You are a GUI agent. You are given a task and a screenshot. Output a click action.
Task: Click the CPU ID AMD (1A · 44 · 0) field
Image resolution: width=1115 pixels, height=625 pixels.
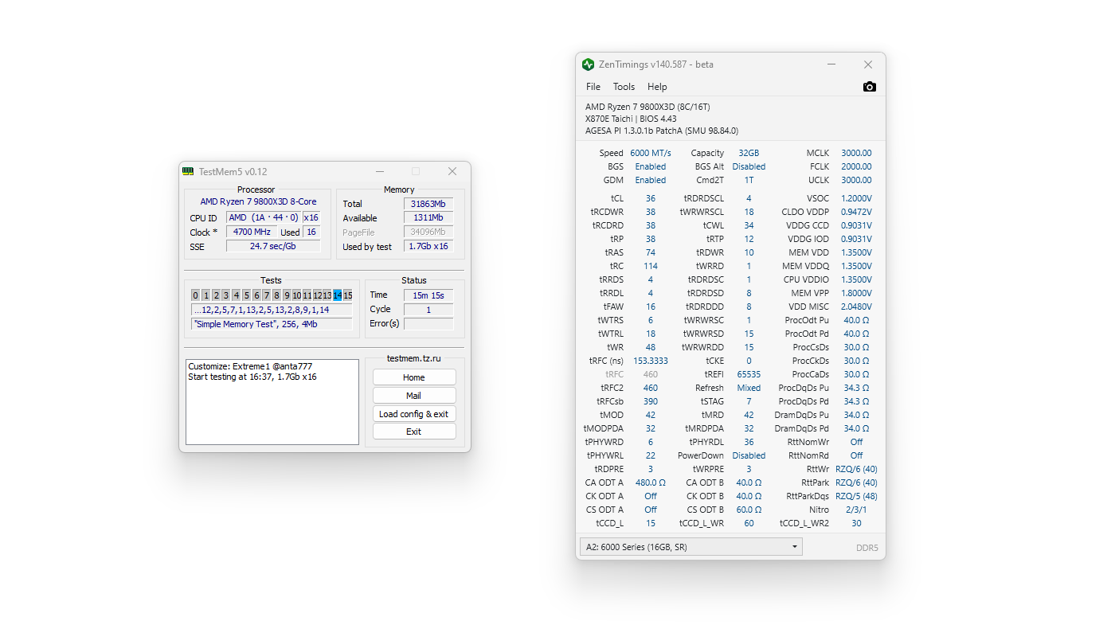(264, 218)
